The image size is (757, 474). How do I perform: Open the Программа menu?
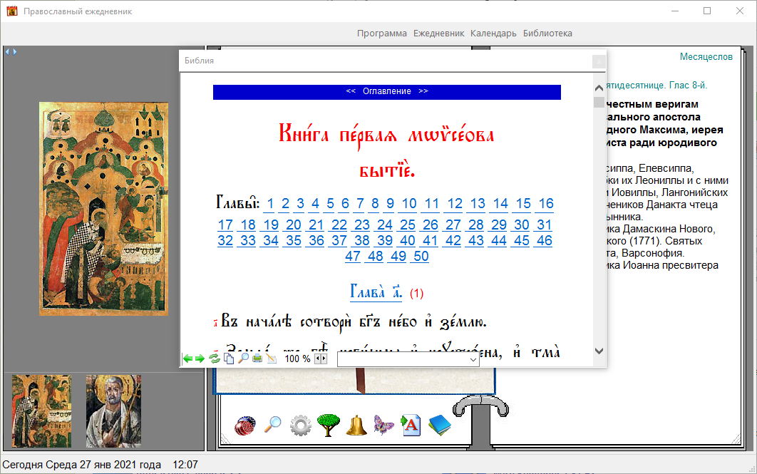point(382,34)
